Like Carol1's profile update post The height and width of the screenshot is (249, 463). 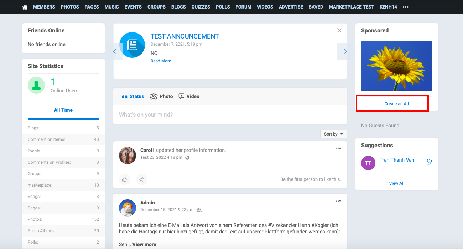(x=124, y=179)
